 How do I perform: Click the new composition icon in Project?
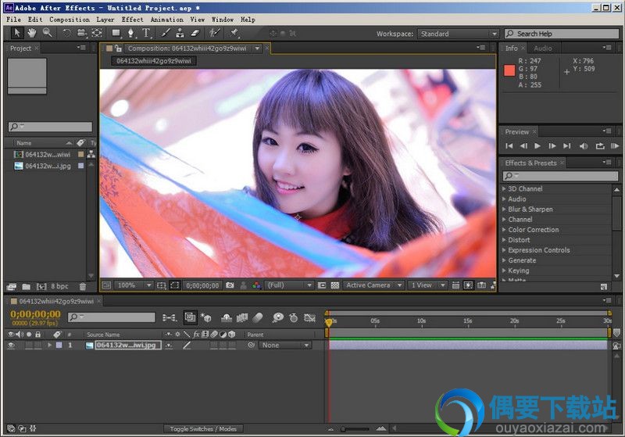click(41, 286)
